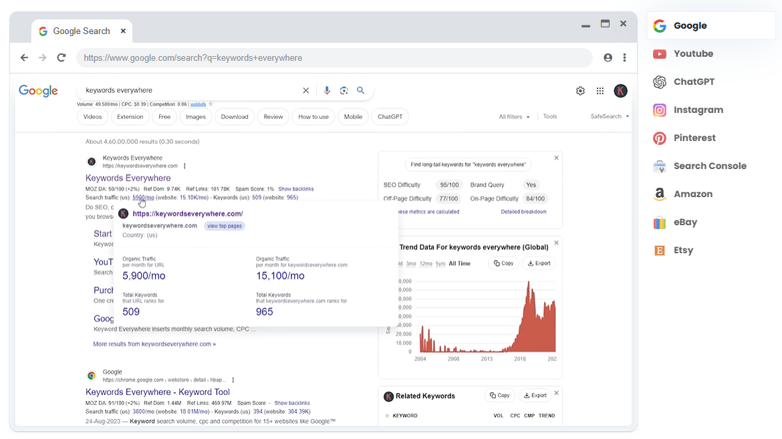
Task: Reload the page with refresh icon
Action: coord(61,58)
